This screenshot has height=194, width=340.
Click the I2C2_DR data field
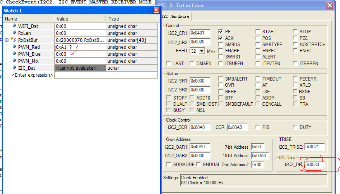pos(314,165)
